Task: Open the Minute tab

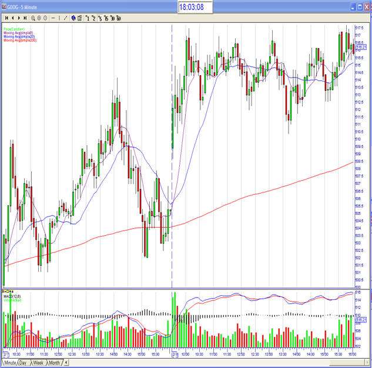Action: (x=10, y=363)
